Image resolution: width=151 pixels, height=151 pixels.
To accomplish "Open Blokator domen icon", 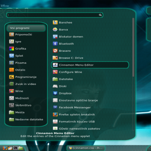I will point(55,37).
